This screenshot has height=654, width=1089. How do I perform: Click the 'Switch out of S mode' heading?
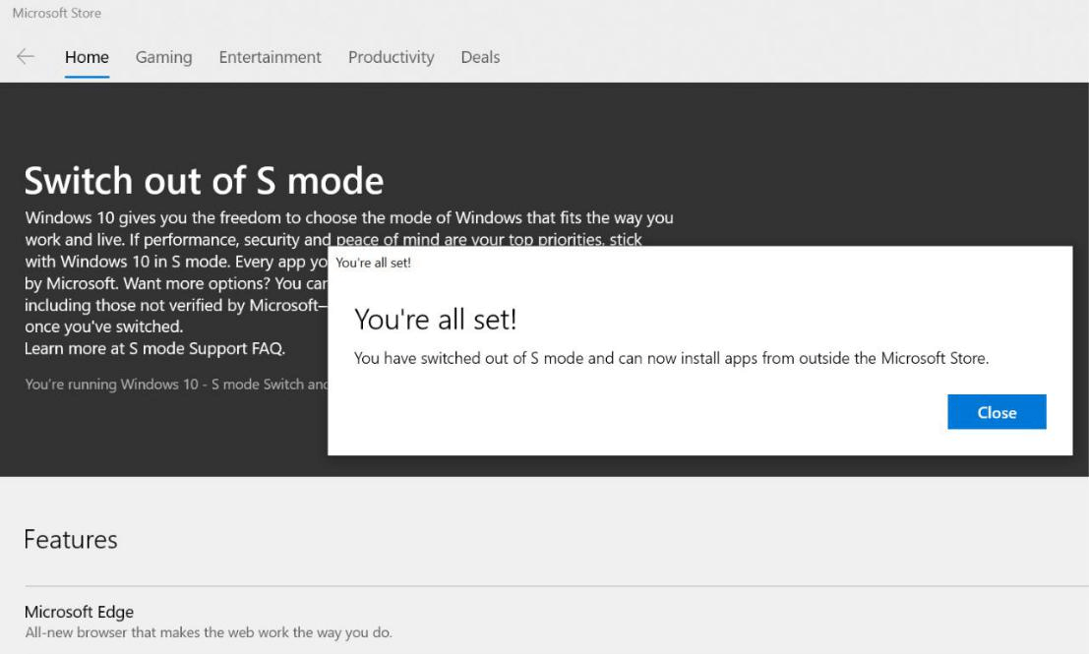[x=204, y=181]
